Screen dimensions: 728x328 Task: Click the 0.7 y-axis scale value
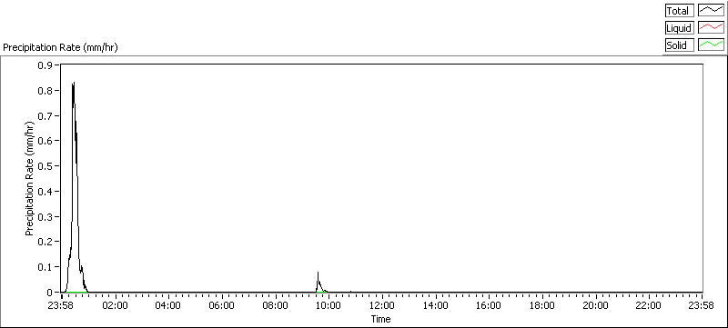pyautogui.click(x=45, y=115)
